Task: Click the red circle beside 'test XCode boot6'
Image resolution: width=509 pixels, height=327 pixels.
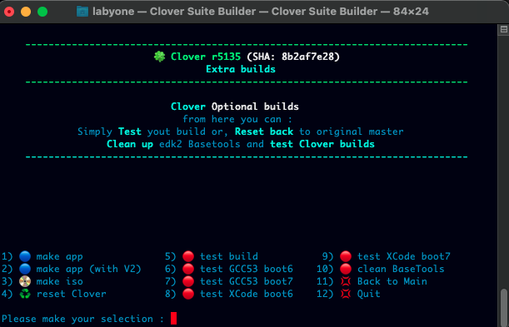Action: [x=188, y=294]
